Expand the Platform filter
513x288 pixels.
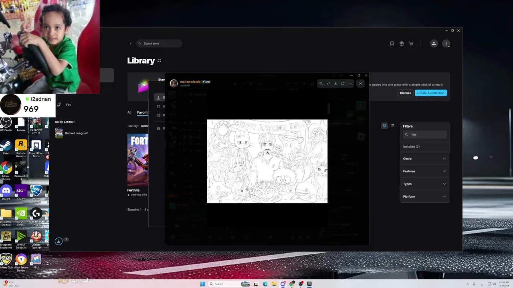coord(424,196)
